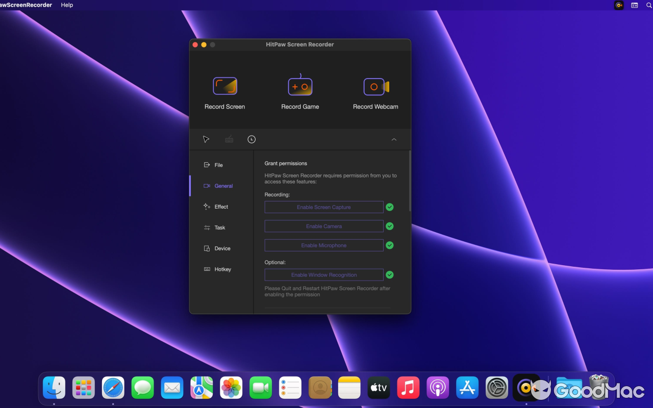
Task: Click the HitPaw recorder icon in the menu bar
Action: pos(618,5)
